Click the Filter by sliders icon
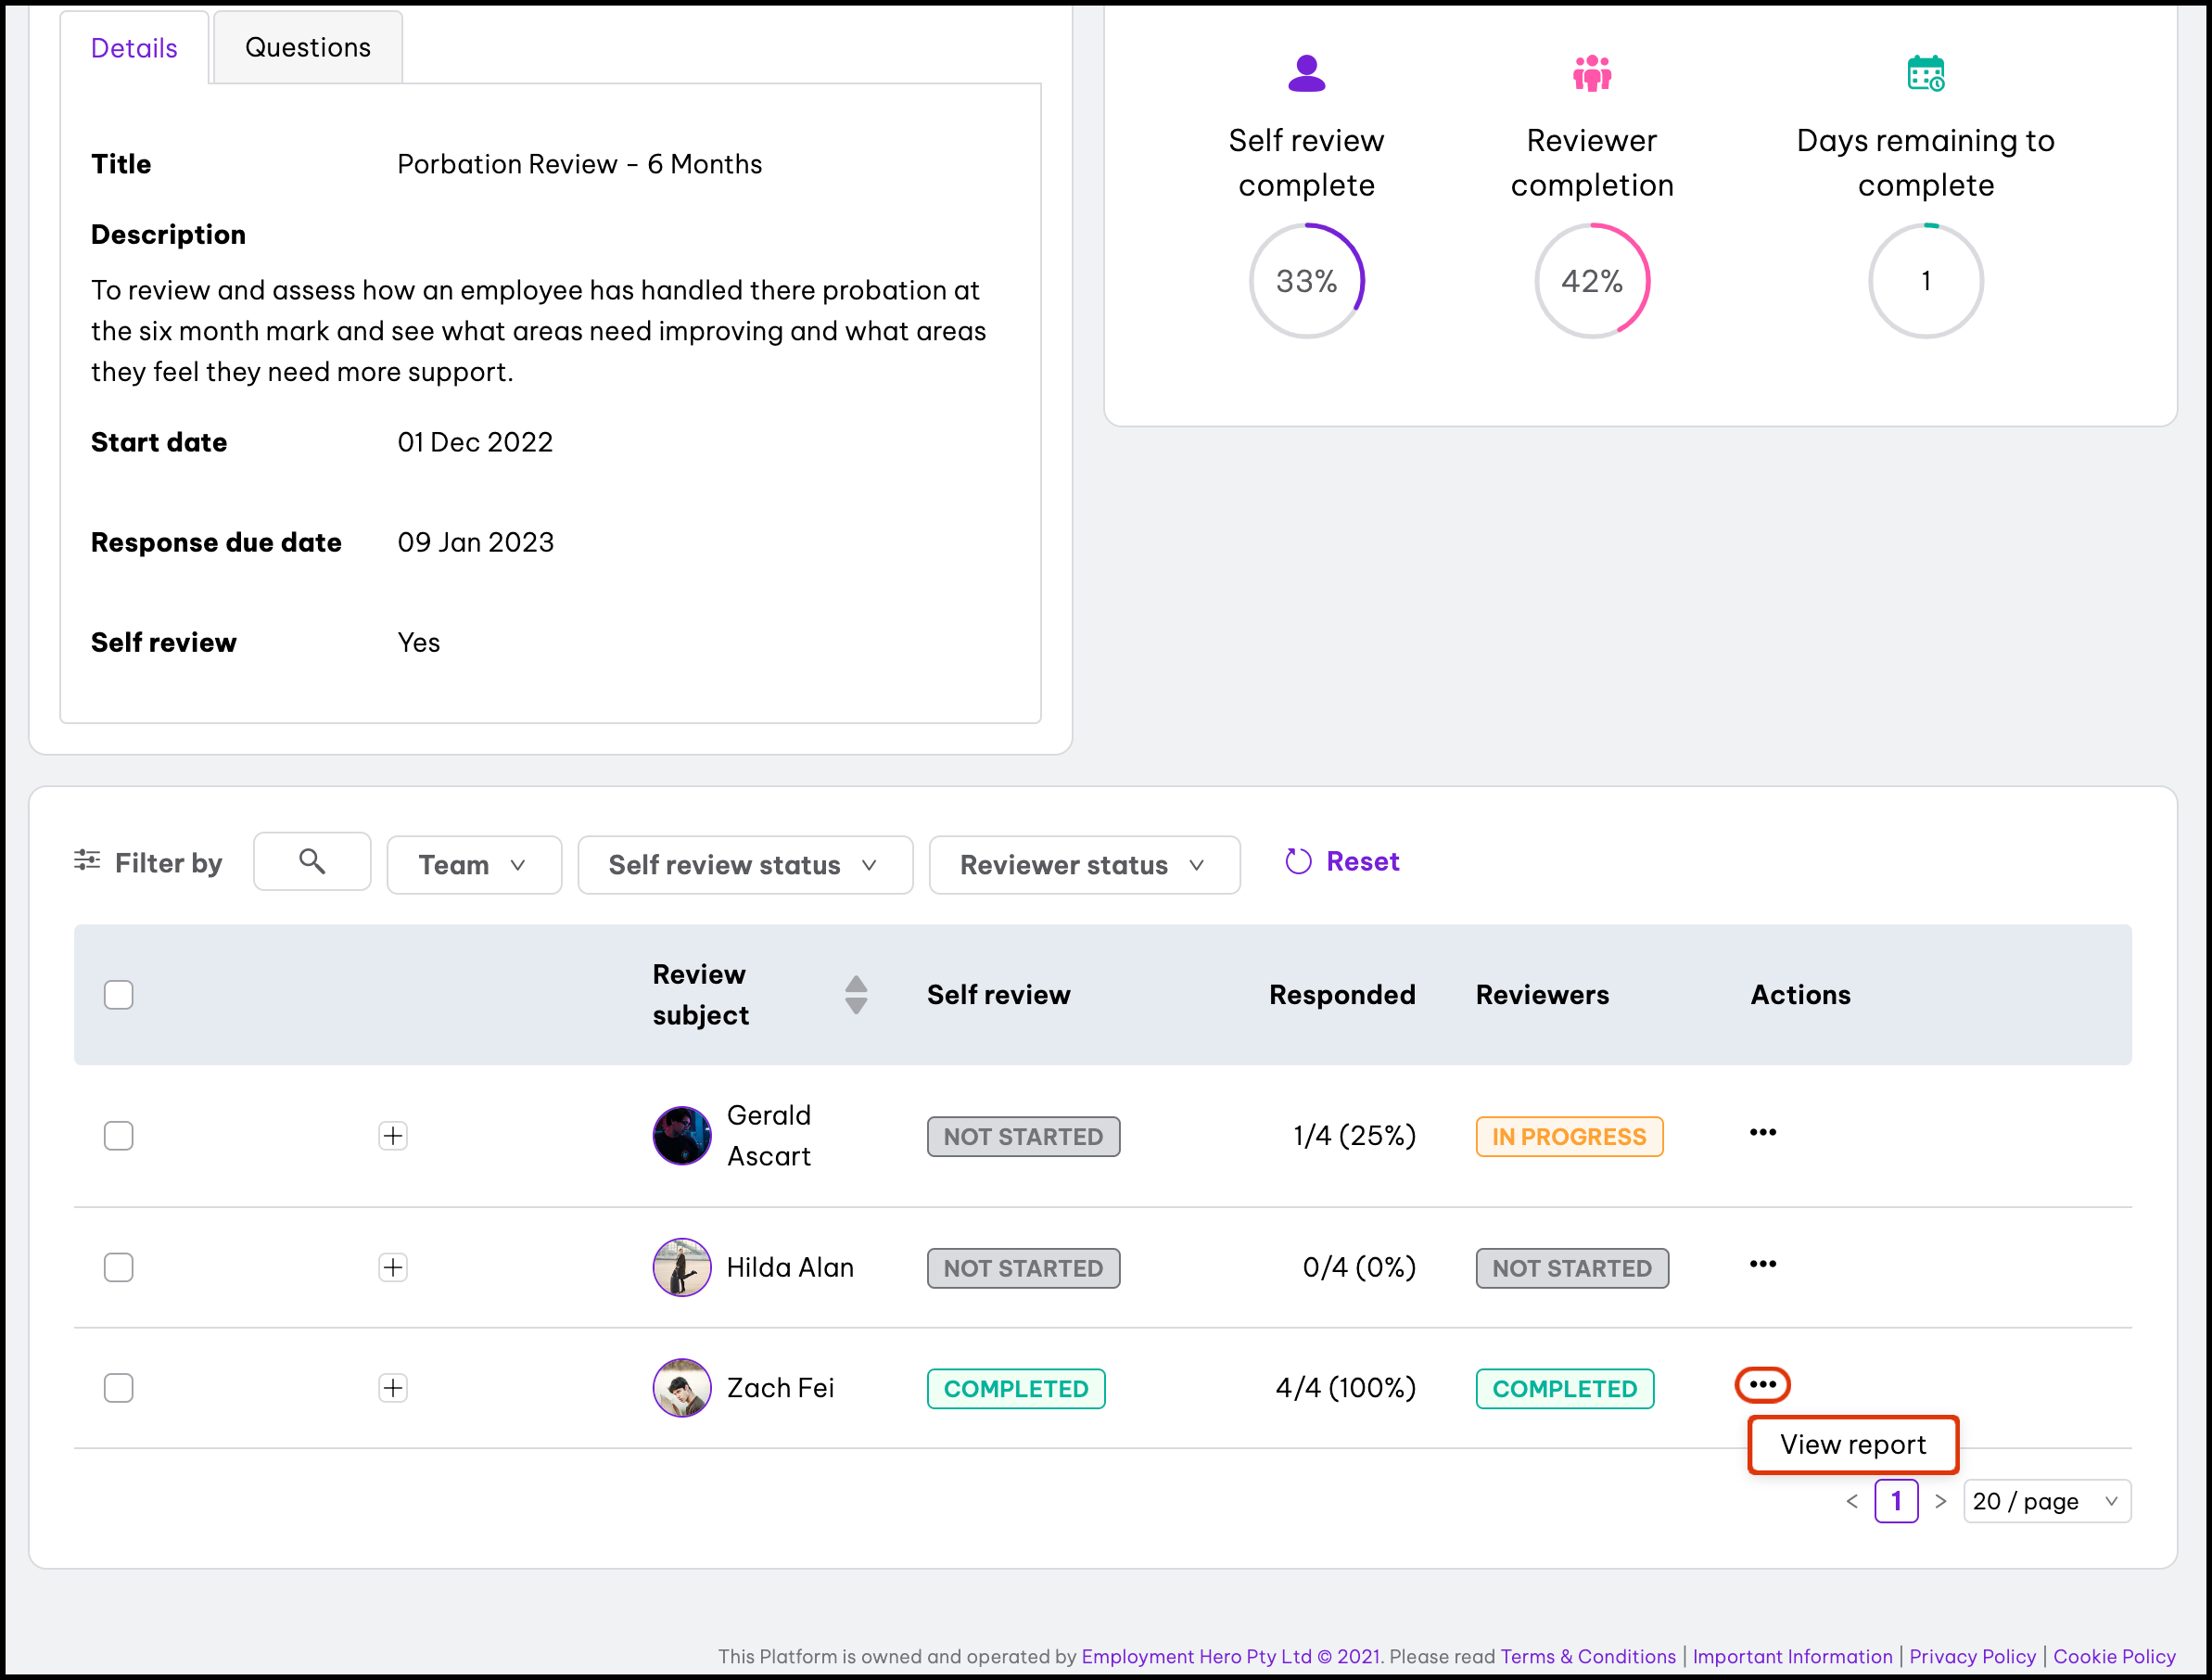2212x1680 pixels. 88,861
